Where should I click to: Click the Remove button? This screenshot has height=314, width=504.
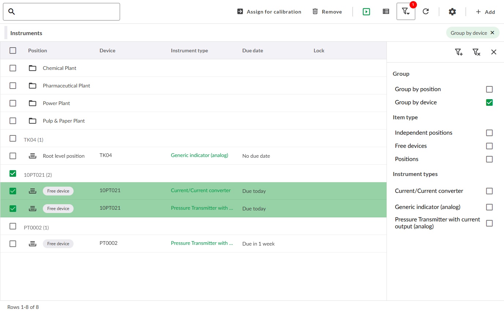click(x=327, y=12)
